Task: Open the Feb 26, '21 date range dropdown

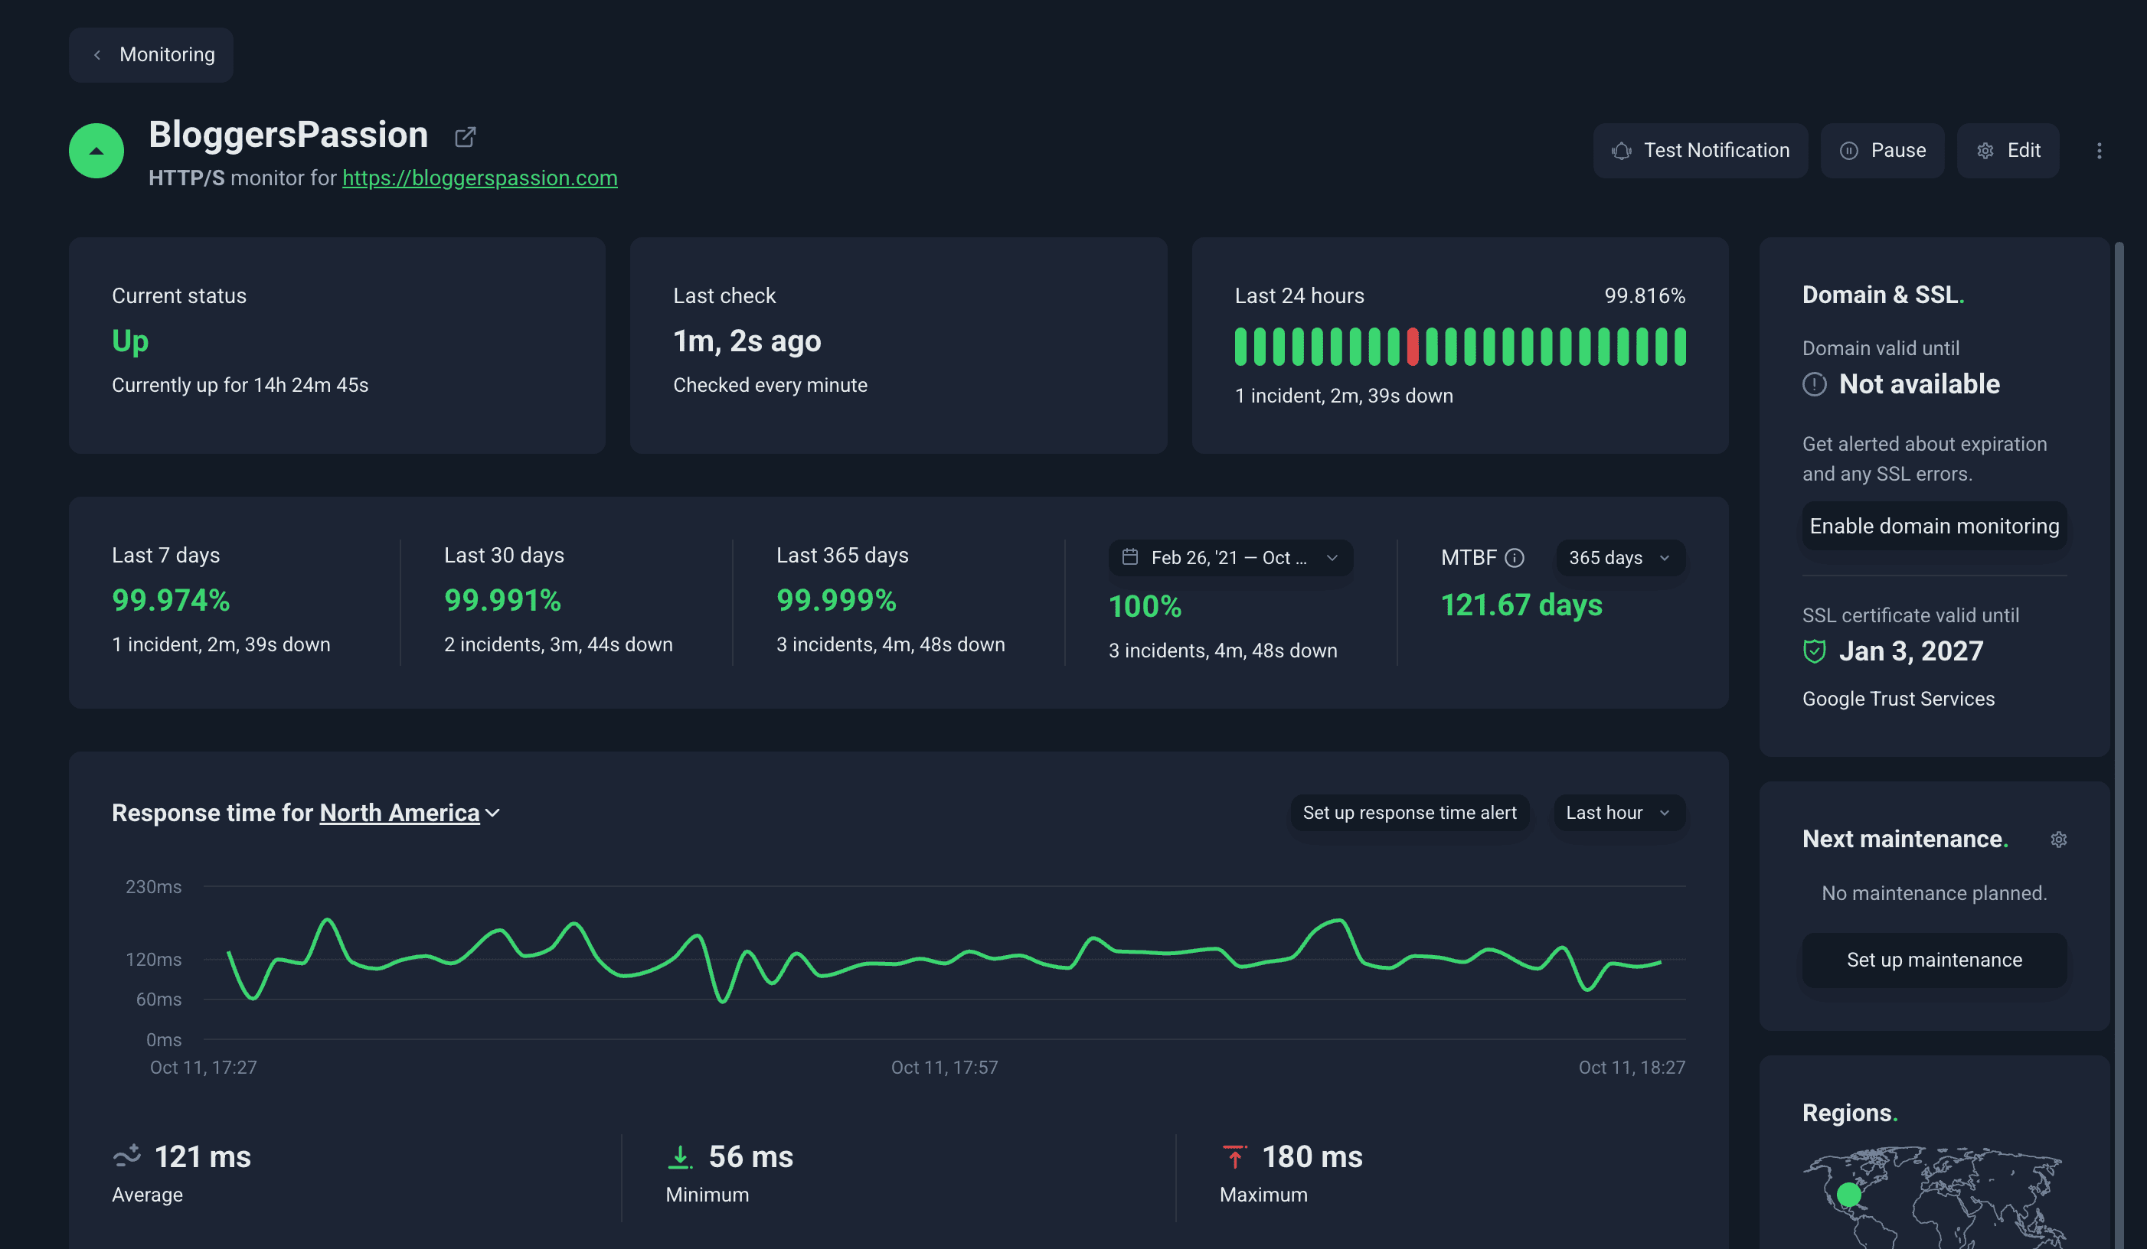Action: [x=1230, y=558]
